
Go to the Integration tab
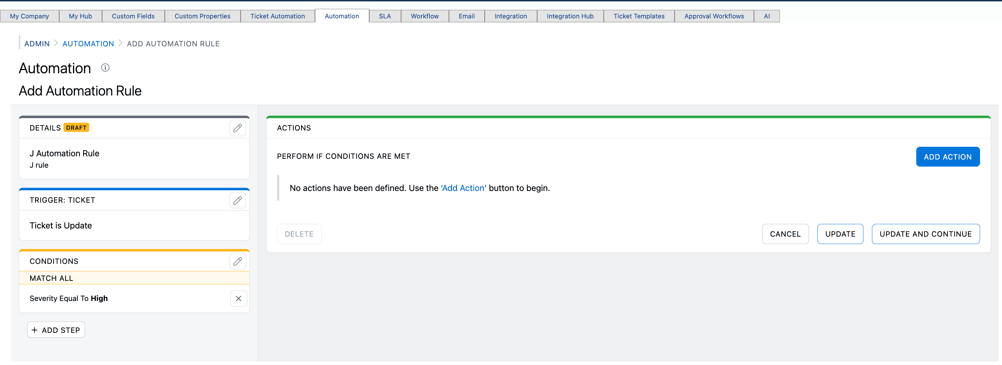click(510, 16)
